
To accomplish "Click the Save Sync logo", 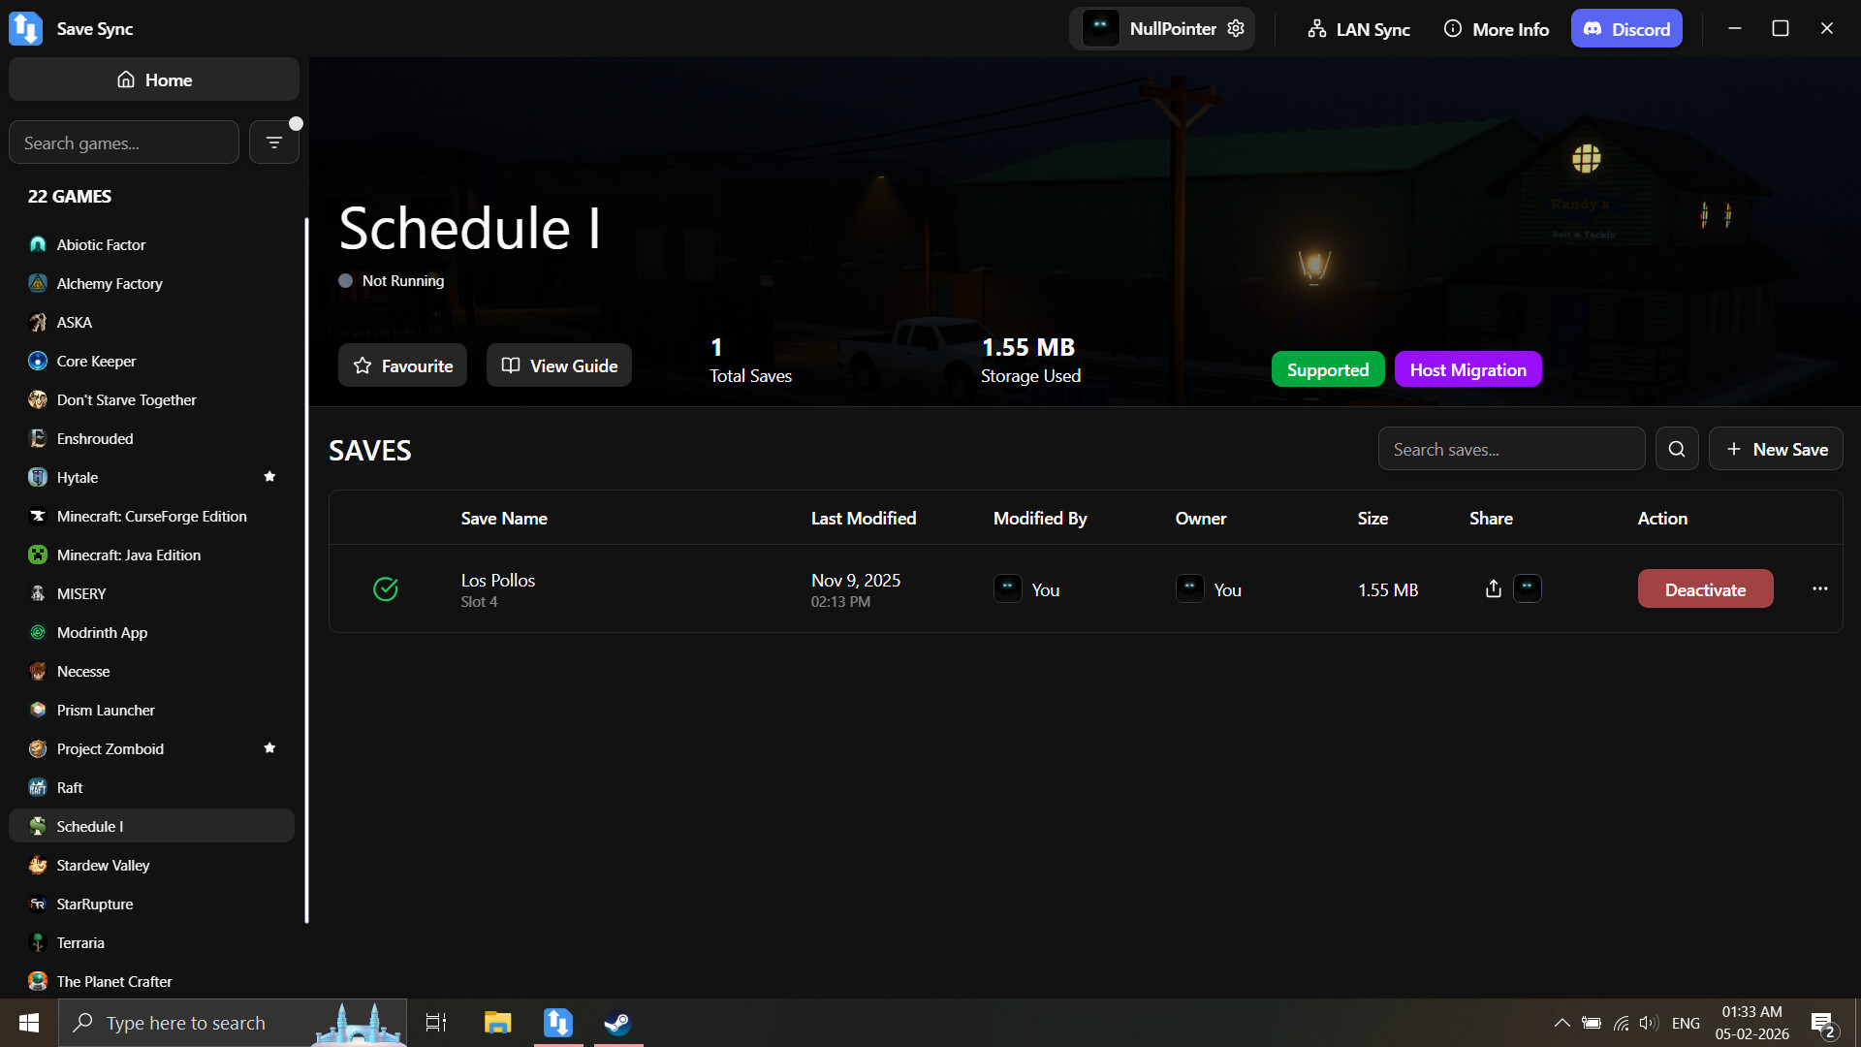I will coord(24,28).
